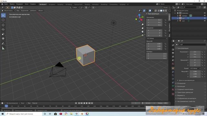Click the Windows taskbar search box
This screenshot has width=207, height=116.
click(24, 114)
